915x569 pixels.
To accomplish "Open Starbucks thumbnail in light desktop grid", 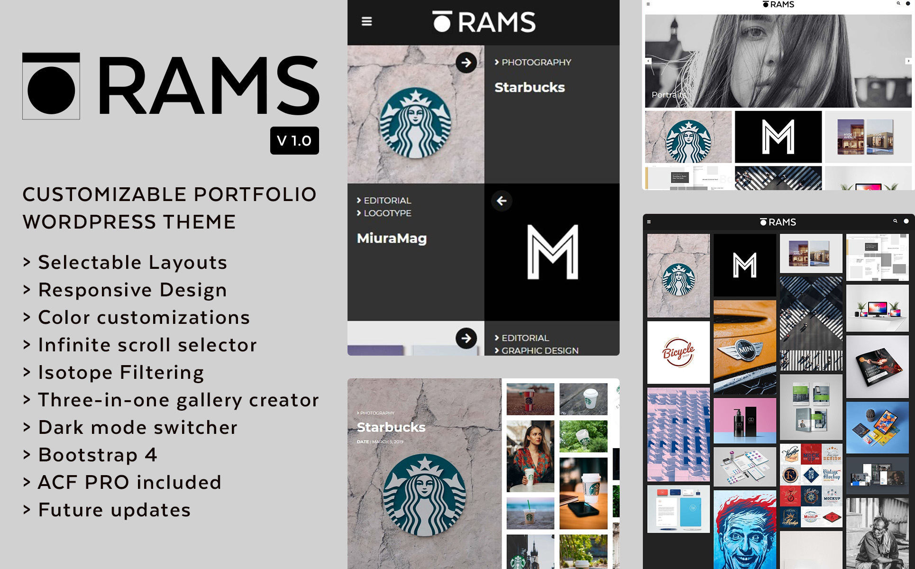I will click(688, 137).
